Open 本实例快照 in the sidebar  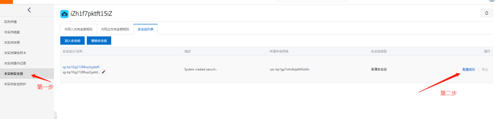pos(12,43)
